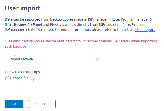Click the help icon beside Source dropdown
This screenshot has height=111, width=164.
click(x=97, y=59)
